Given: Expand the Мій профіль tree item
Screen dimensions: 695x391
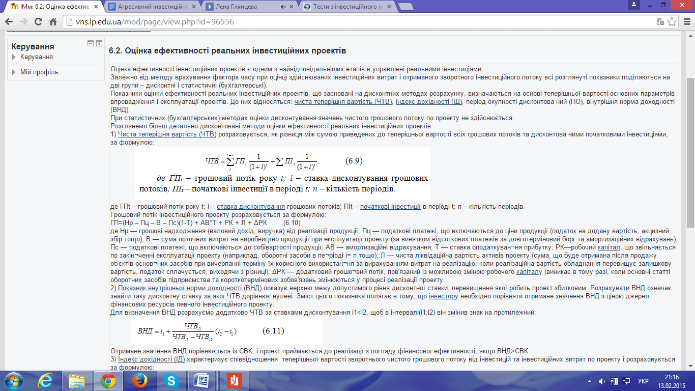Looking at the screenshot, I should pyautogui.click(x=14, y=72).
